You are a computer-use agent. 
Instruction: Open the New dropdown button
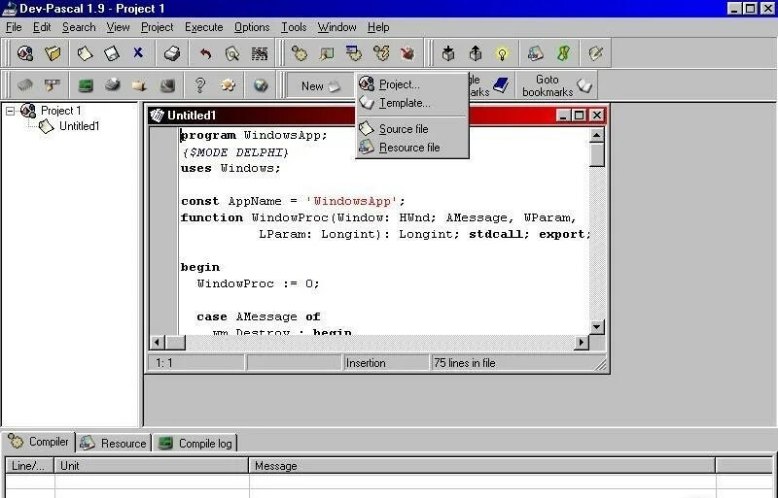(x=321, y=85)
